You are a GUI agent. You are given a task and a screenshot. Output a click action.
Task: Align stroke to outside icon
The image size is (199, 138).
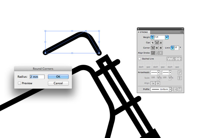[161, 53]
